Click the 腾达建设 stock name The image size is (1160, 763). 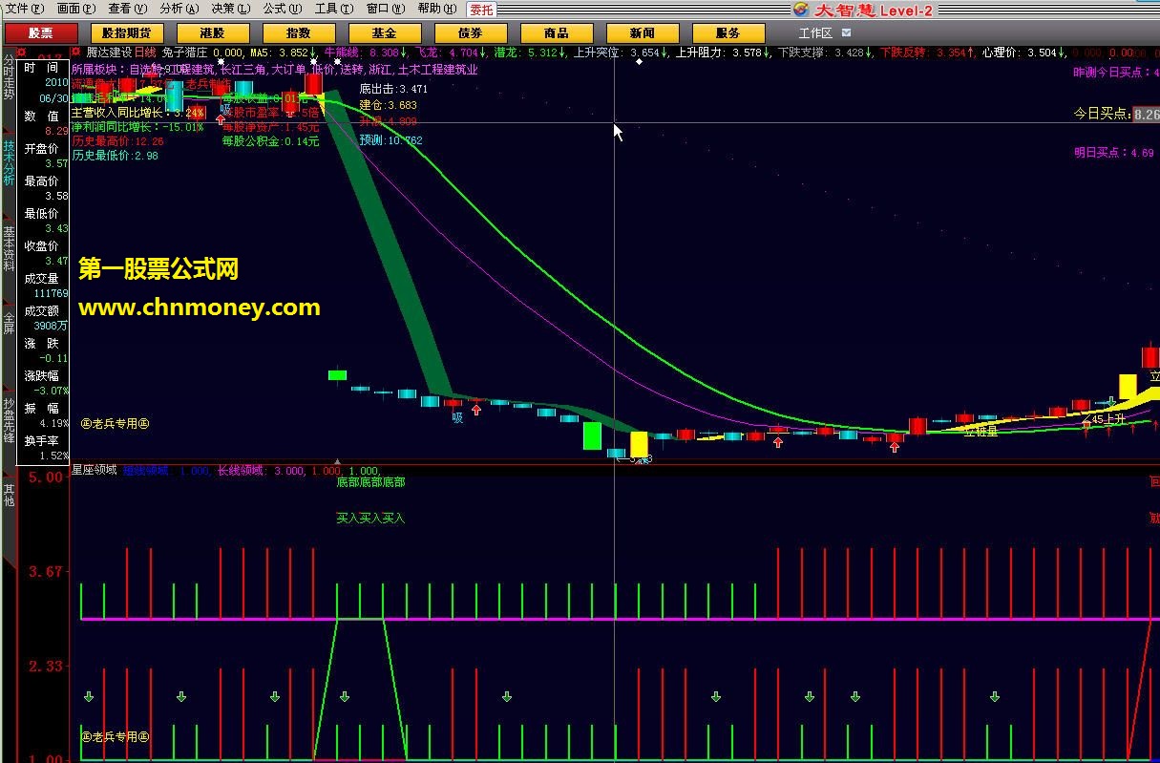[109, 53]
